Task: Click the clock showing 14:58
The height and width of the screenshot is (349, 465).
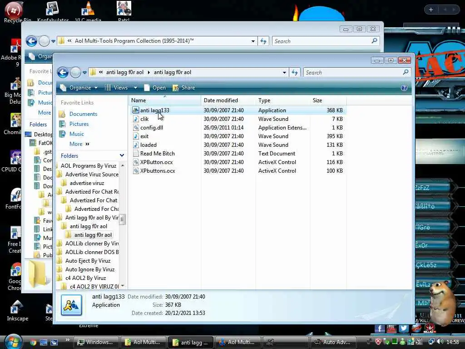Action: pos(453,342)
